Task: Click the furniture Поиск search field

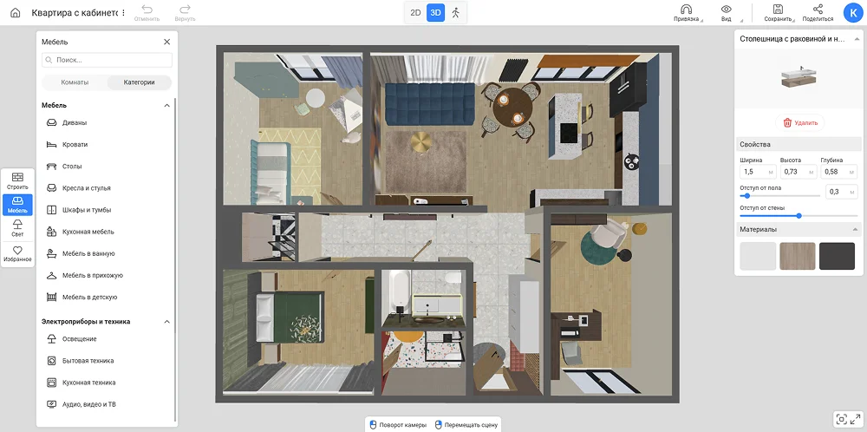Action: (108, 61)
